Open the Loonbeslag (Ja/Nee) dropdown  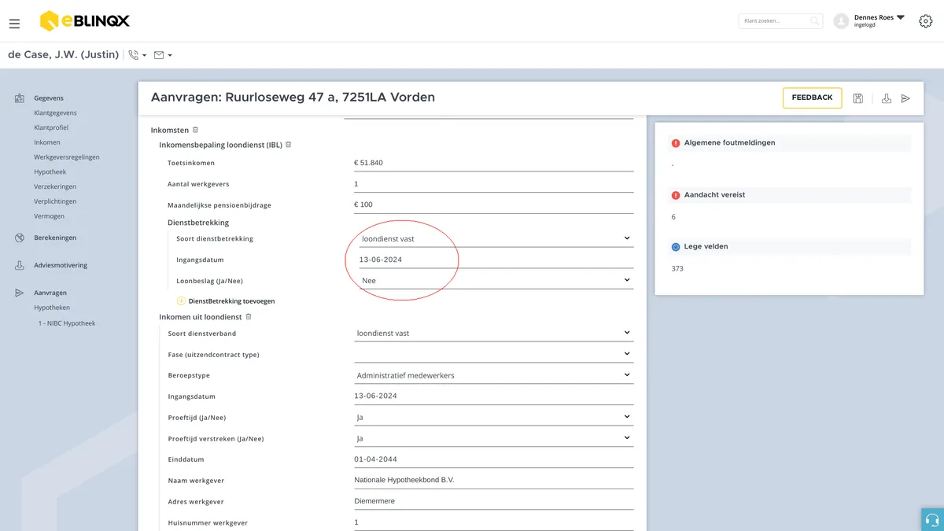tap(496, 280)
